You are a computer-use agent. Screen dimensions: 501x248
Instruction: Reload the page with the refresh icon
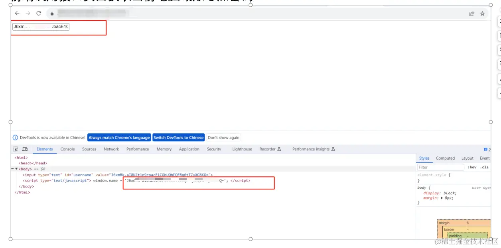(39, 13)
